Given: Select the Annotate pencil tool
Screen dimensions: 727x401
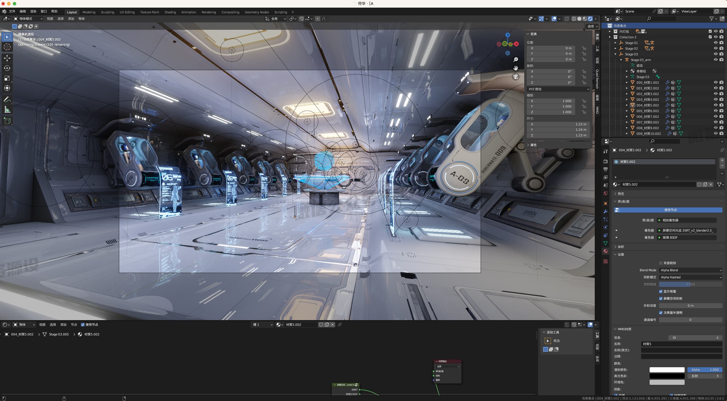Looking at the screenshot, I should (7, 99).
